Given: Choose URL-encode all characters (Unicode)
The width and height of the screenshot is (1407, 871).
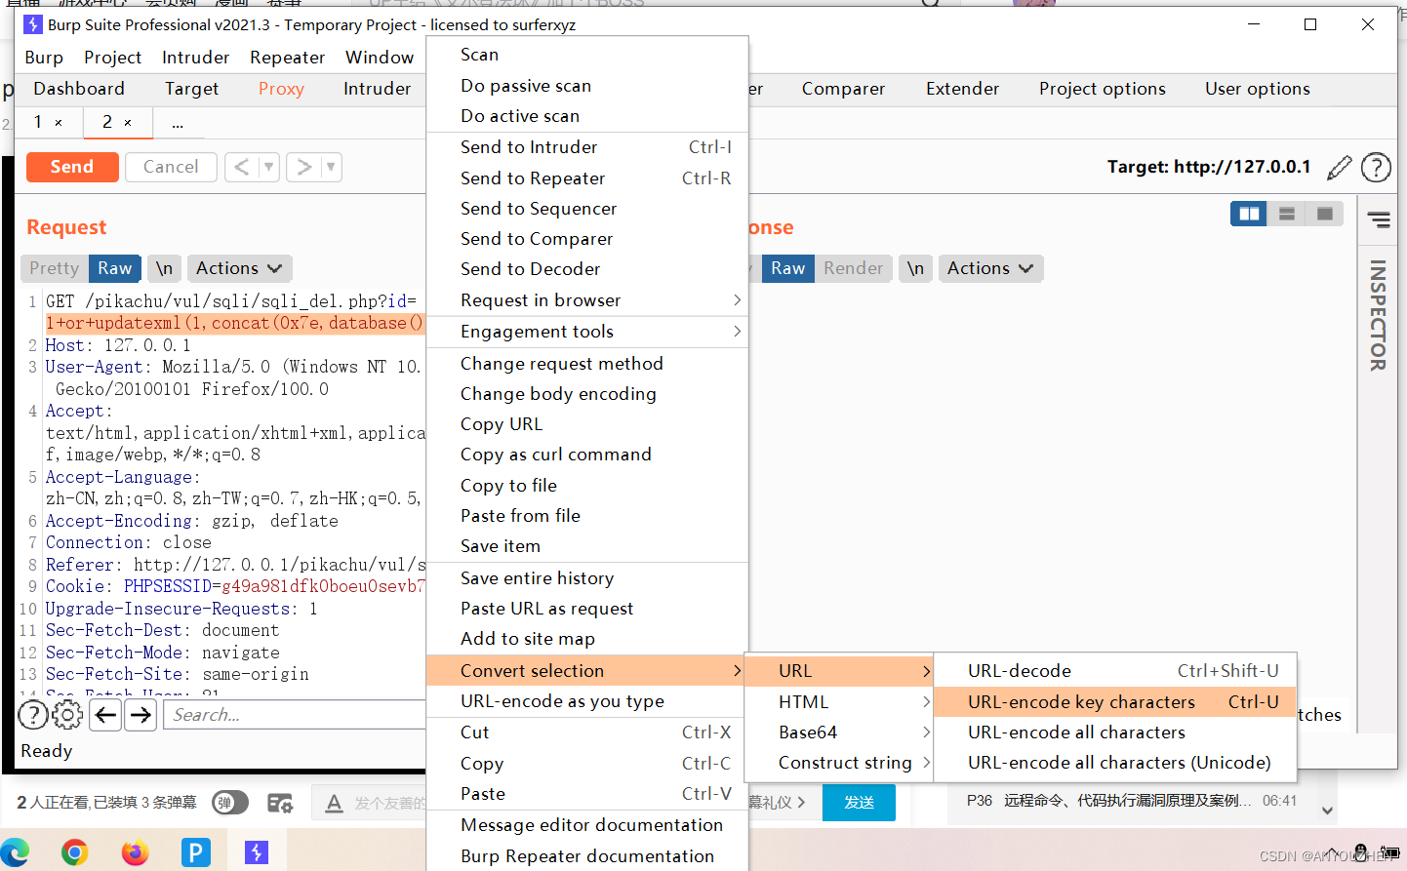Looking at the screenshot, I should 1115,763.
